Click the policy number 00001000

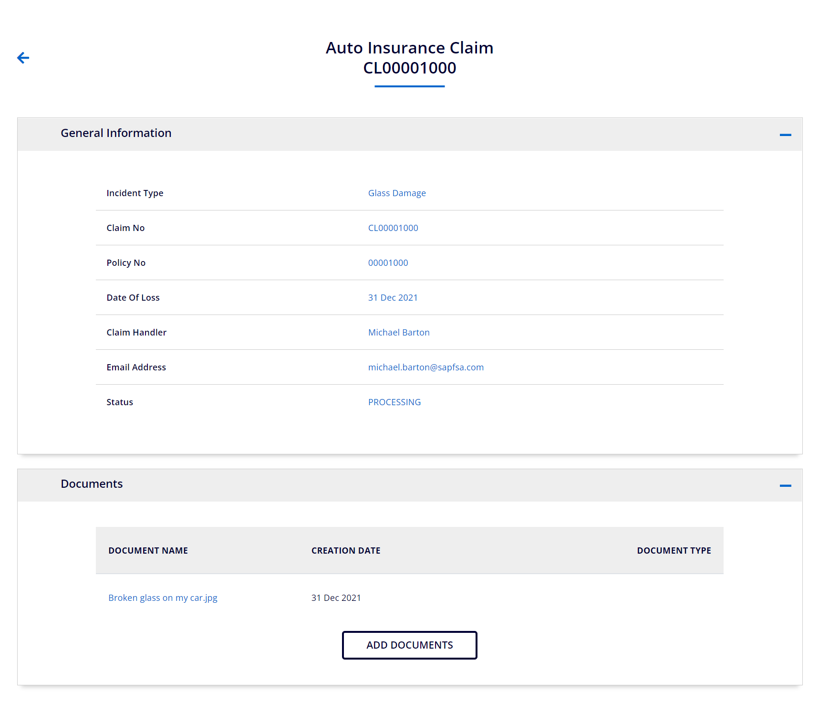point(388,263)
